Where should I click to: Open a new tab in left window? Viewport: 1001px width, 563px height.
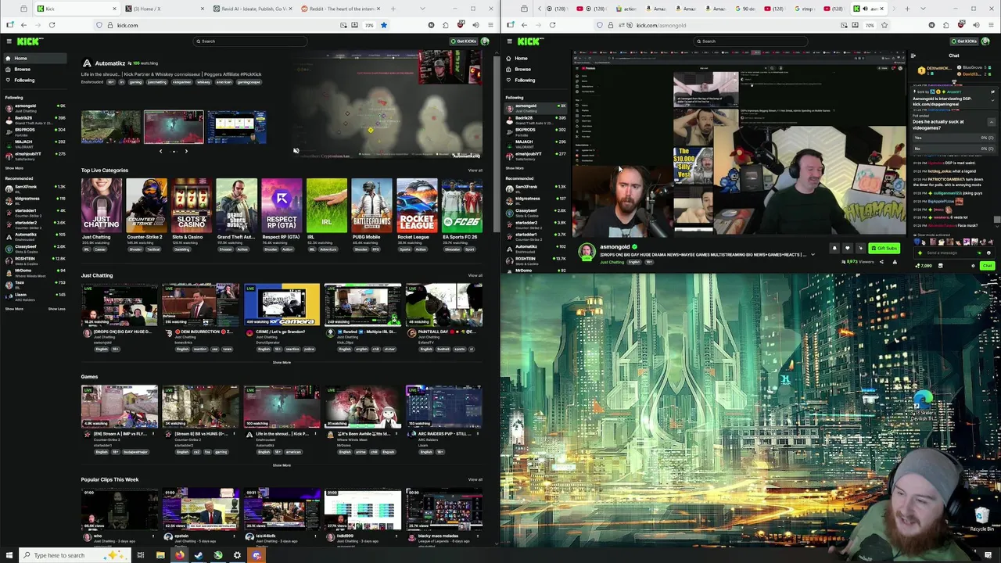click(x=393, y=9)
